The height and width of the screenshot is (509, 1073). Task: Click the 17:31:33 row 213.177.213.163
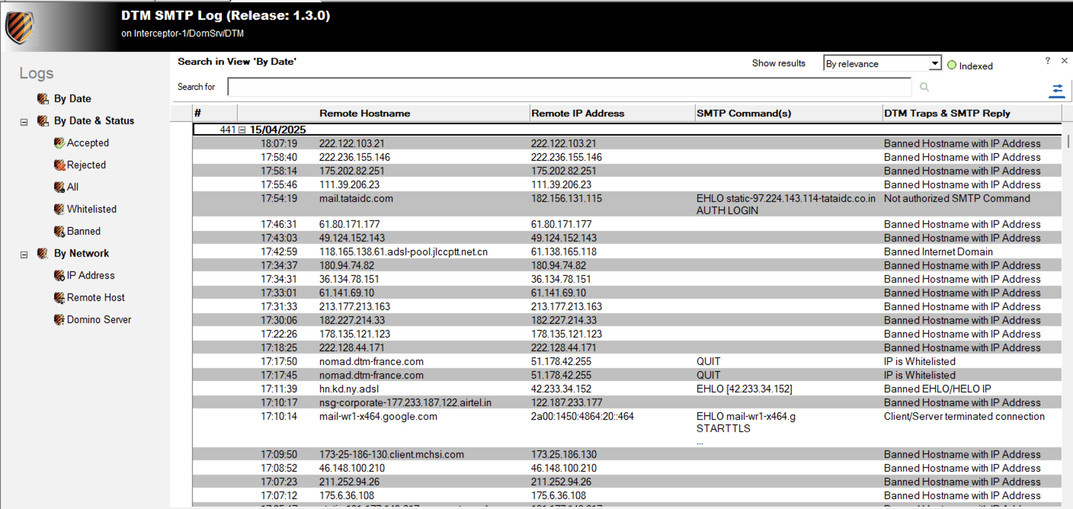[x=626, y=306]
